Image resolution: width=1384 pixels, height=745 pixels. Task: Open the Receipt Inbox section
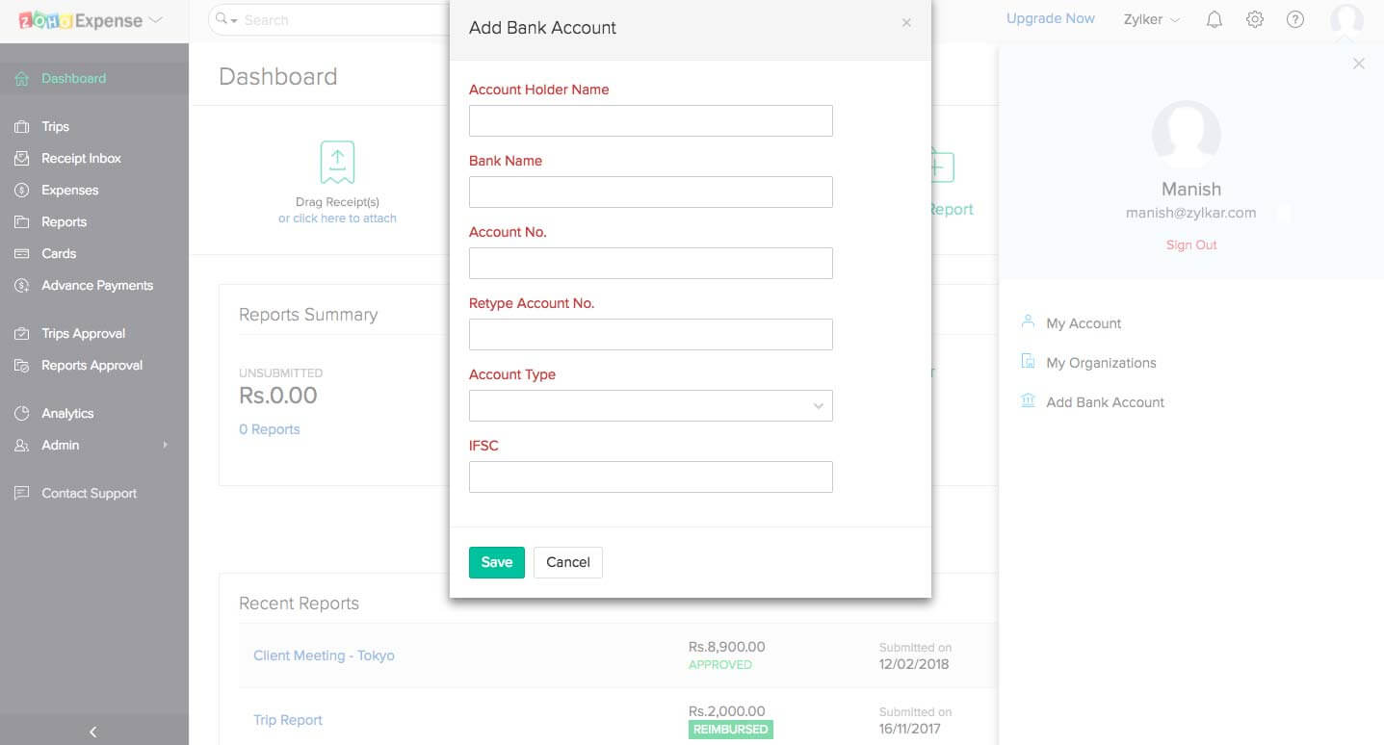81,158
